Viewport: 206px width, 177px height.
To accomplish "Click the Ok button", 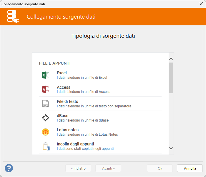I will point(160,168).
